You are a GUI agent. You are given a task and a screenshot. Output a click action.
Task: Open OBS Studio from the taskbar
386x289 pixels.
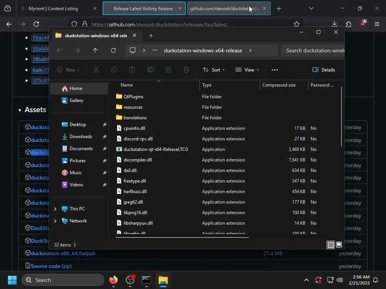point(130,280)
